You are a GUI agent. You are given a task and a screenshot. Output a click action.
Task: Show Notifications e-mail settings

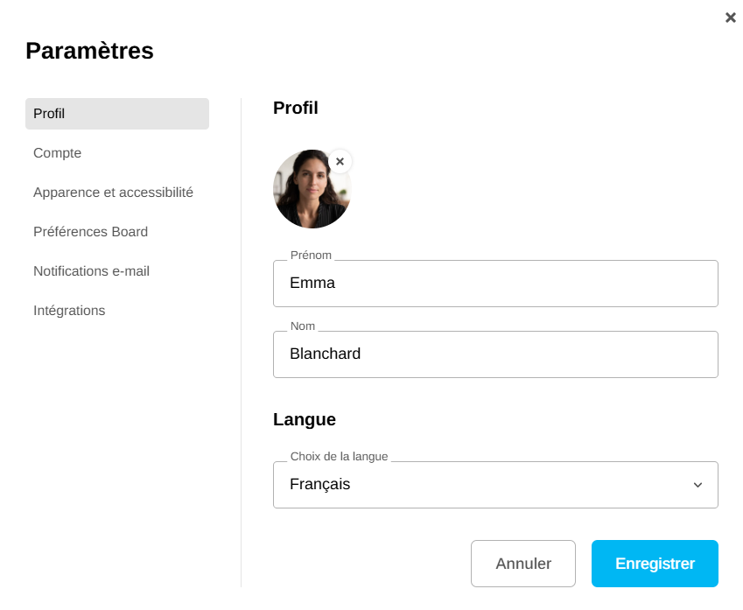pyautogui.click(x=91, y=271)
